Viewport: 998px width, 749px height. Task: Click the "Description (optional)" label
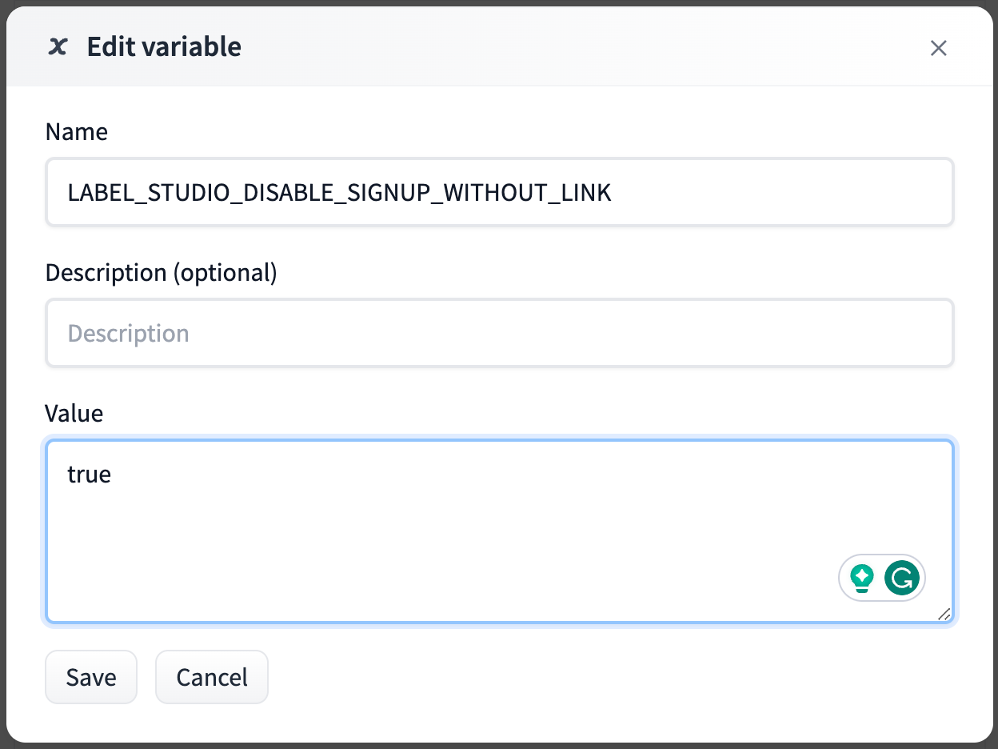[x=161, y=273]
